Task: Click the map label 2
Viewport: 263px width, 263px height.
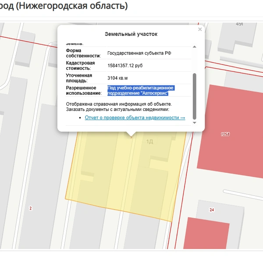Action: [x=31, y=208]
